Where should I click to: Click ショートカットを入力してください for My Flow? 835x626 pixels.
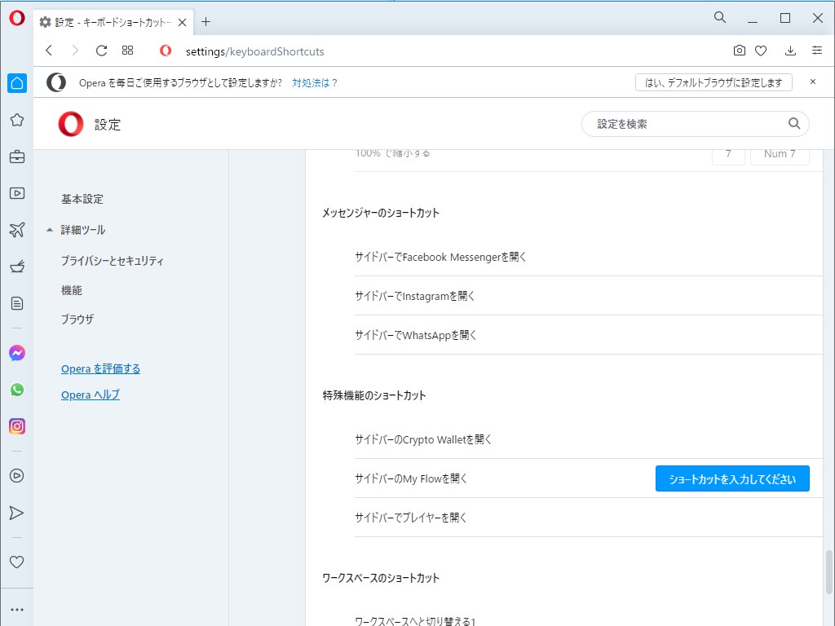[731, 478]
